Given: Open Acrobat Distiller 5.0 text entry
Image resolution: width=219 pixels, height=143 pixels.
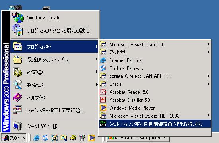Looking at the screenshot, I should pos(130,100).
